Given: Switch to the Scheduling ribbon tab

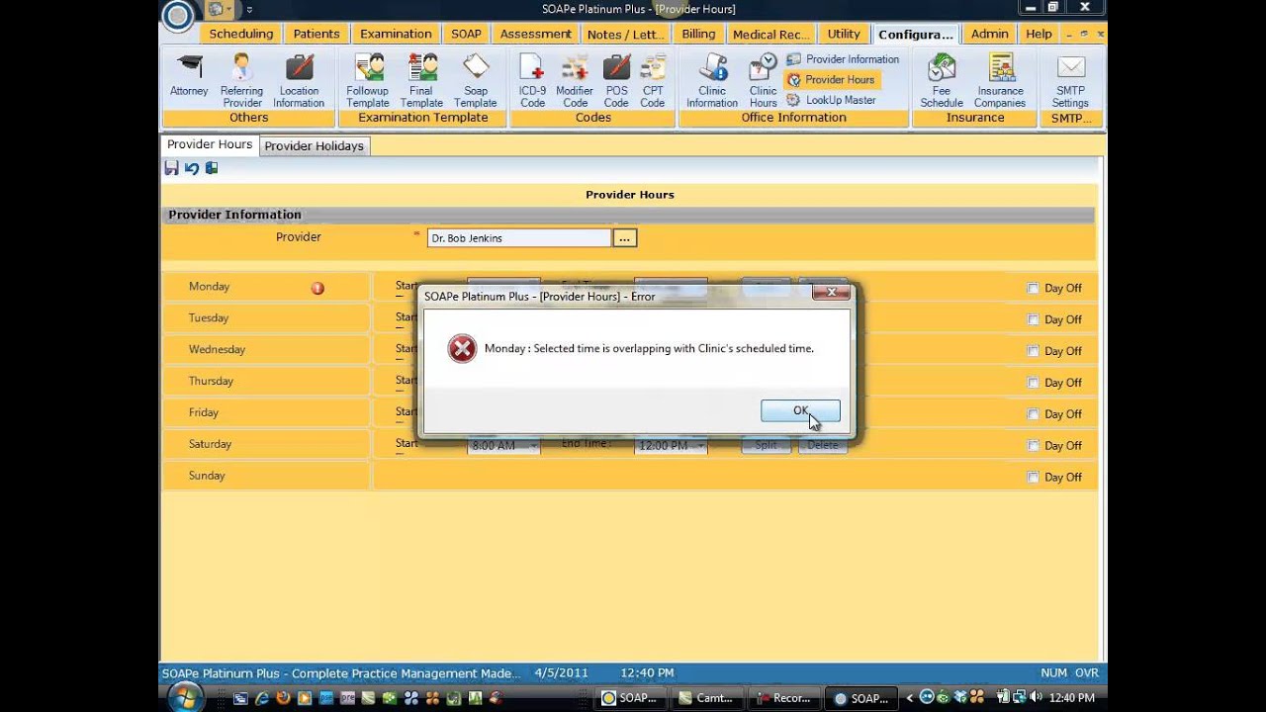Looking at the screenshot, I should click(240, 34).
